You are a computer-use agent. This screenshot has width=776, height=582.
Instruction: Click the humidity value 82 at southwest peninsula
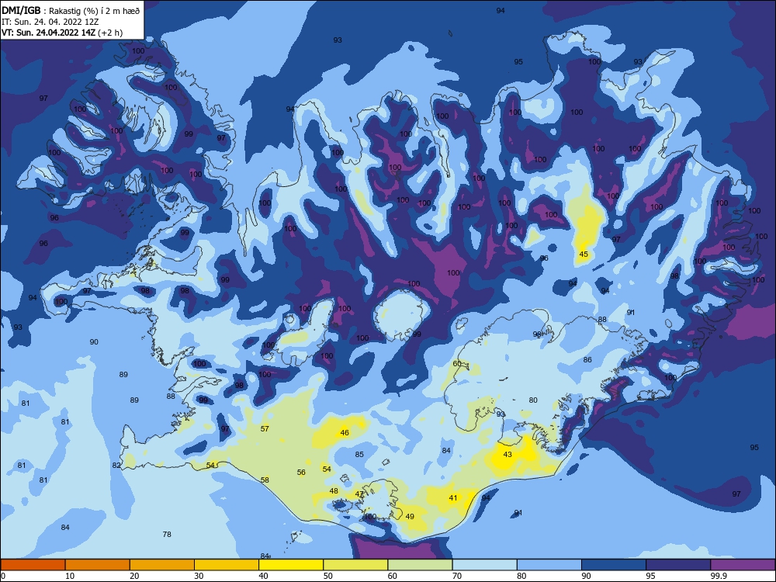(116, 465)
